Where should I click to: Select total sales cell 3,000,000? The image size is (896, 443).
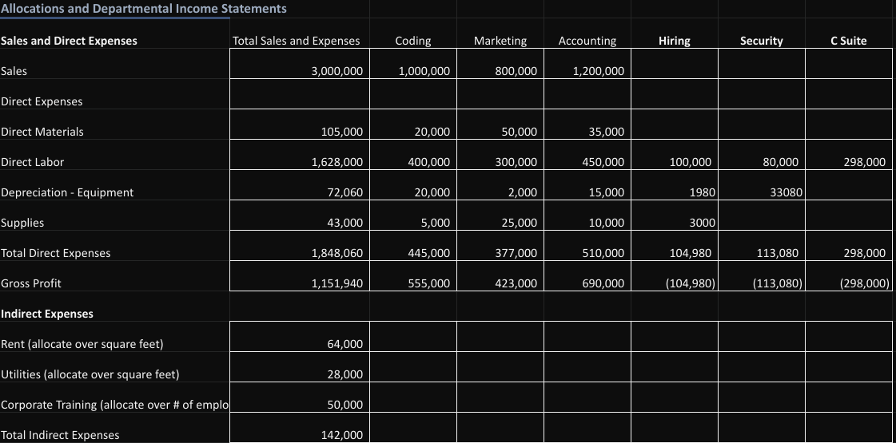300,64
